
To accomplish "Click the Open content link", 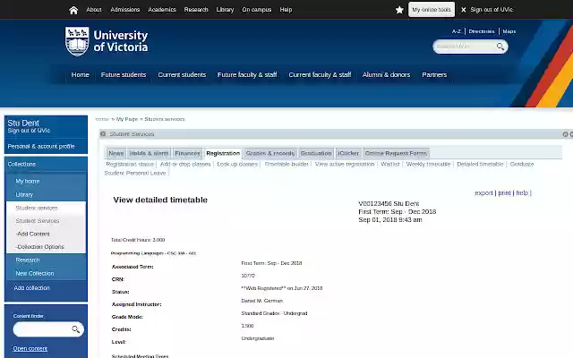I will point(30,348).
